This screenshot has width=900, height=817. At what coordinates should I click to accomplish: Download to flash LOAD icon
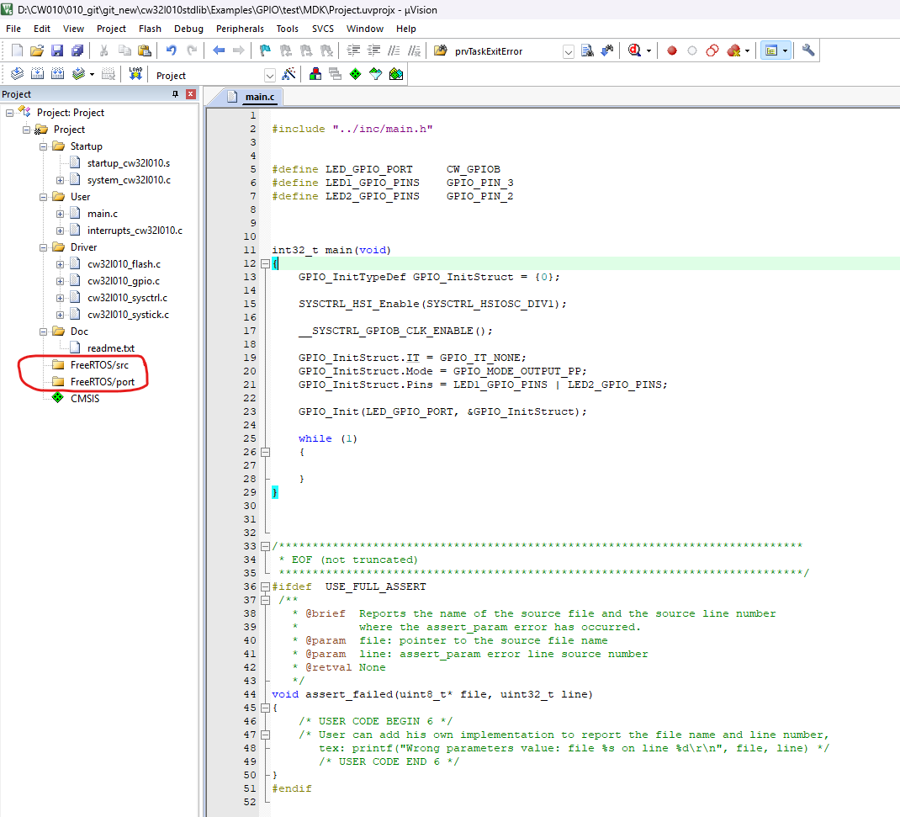pos(135,74)
